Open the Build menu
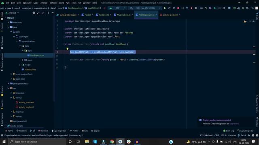 tap(62, 3)
